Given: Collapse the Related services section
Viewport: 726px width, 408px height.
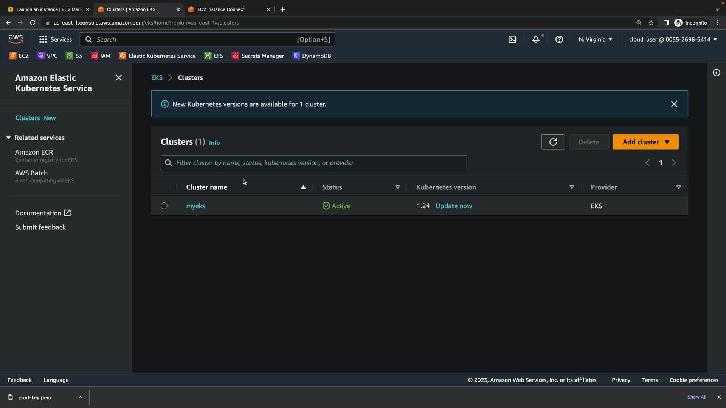Looking at the screenshot, I should (x=8, y=138).
